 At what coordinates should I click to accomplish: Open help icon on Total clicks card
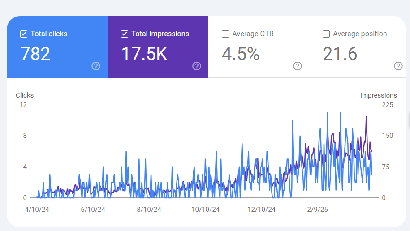click(96, 66)
